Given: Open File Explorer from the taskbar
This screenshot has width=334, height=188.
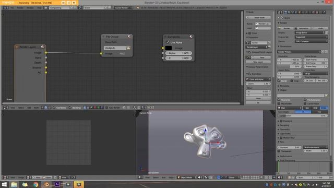Looking at the screenshot, I should click(x=14, y=184).
